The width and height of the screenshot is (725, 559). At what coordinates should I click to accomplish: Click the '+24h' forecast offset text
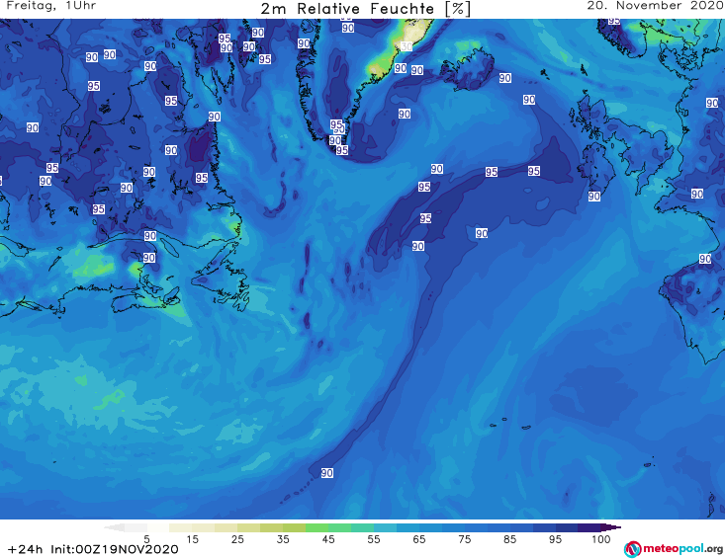[25, 549]
